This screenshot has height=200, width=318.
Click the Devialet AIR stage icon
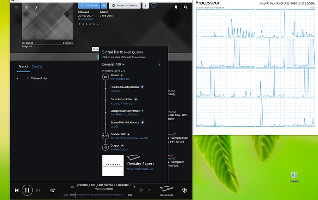[x=106, y=136]
